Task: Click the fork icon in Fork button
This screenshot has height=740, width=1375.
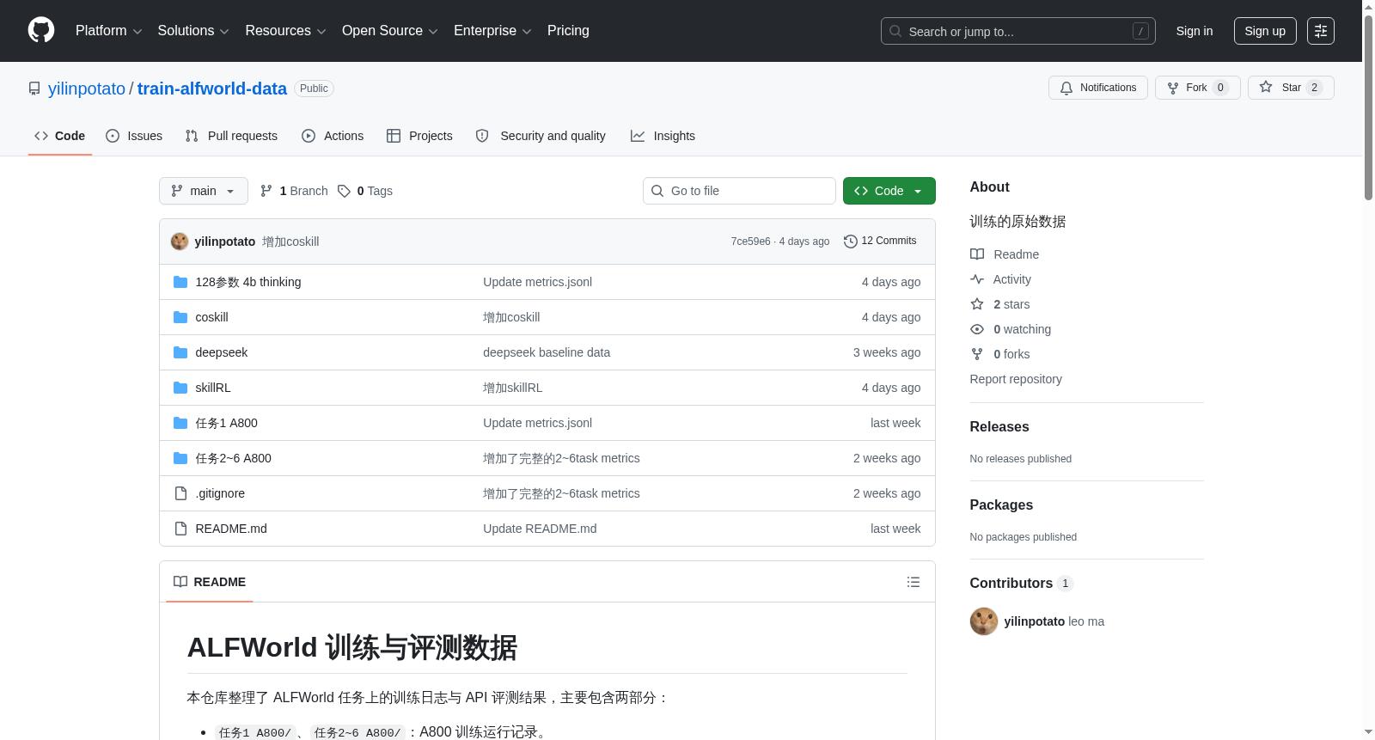Action: [1173, 88]
